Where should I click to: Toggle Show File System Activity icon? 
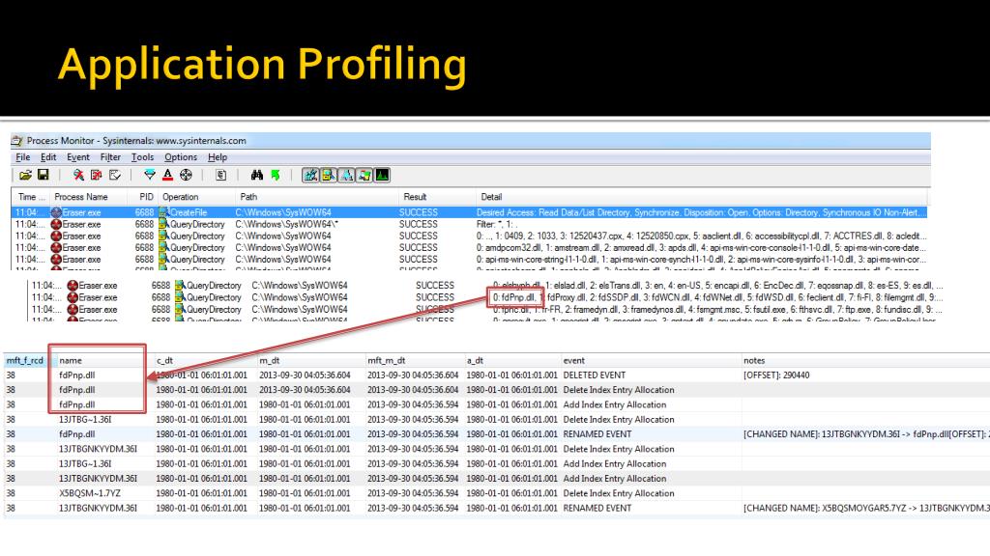tap(329, 176)
